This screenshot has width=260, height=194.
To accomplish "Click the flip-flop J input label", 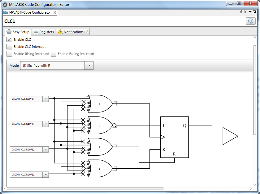I will (163, 125).
